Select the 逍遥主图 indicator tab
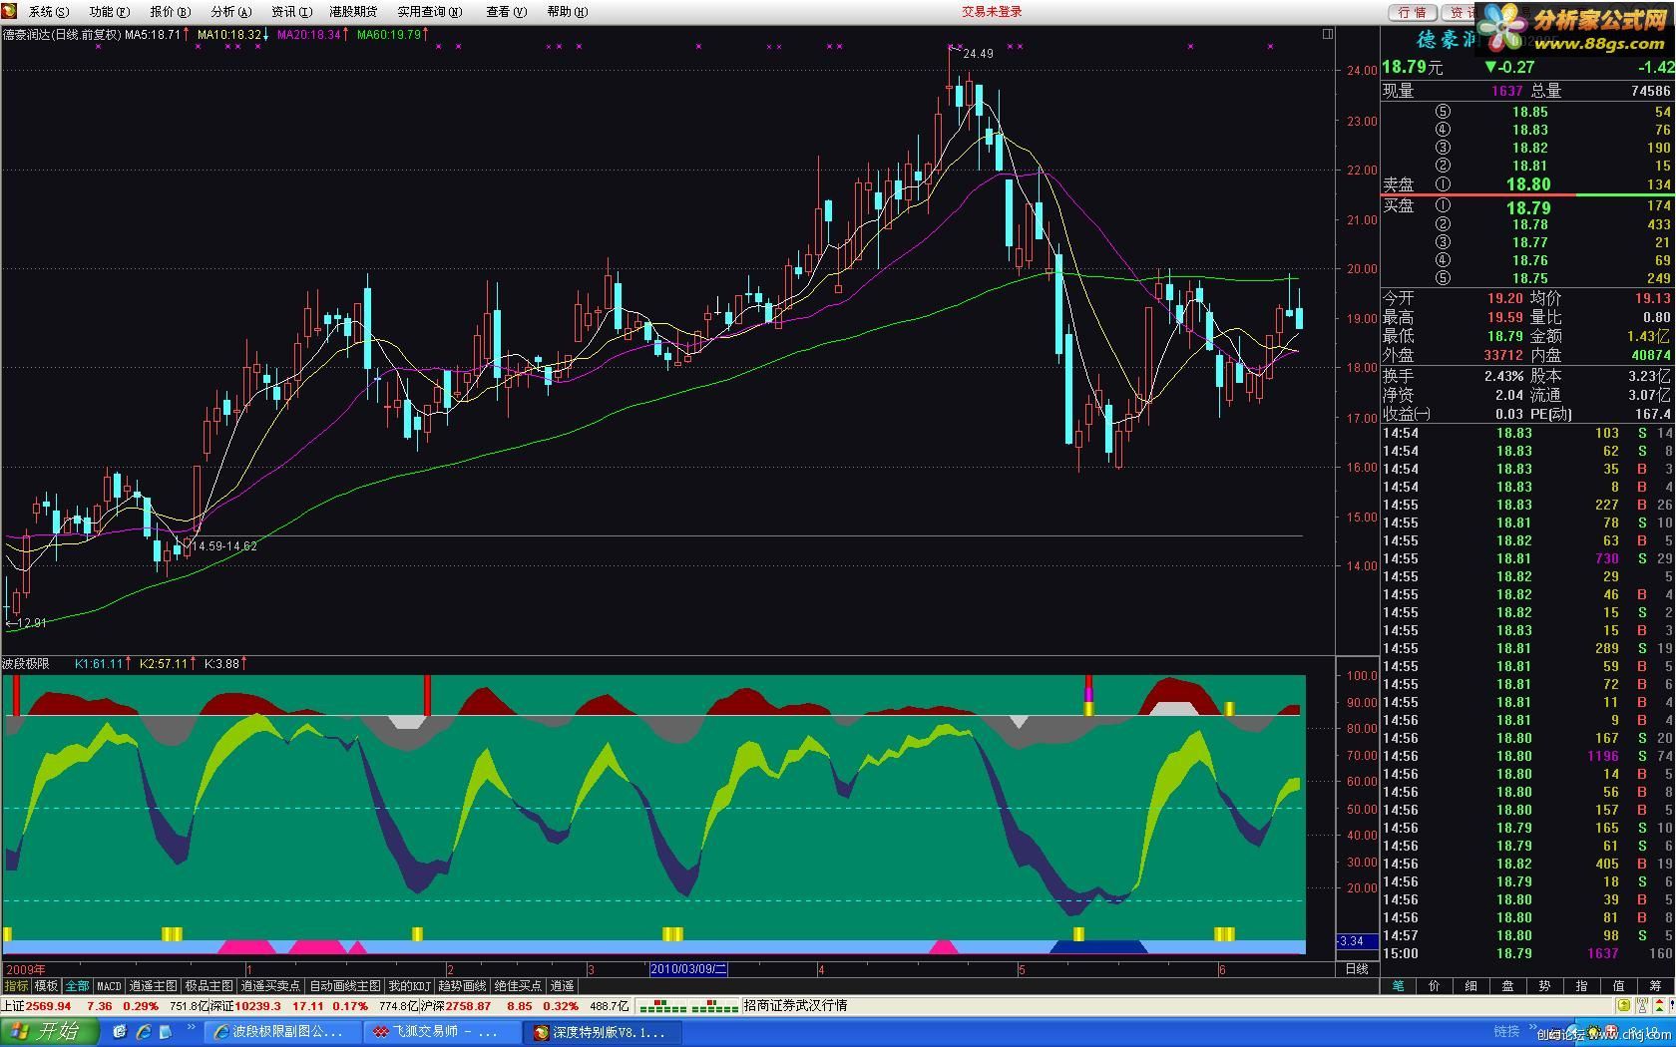Viewport: 1676px width, 1047px height. pyautogui.click(x=153, y=986)
